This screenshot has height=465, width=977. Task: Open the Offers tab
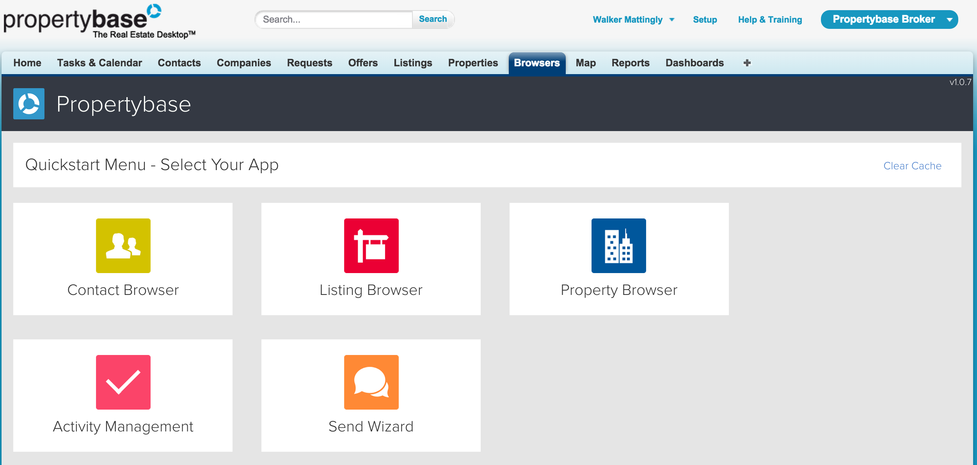(x=363, y=63)
